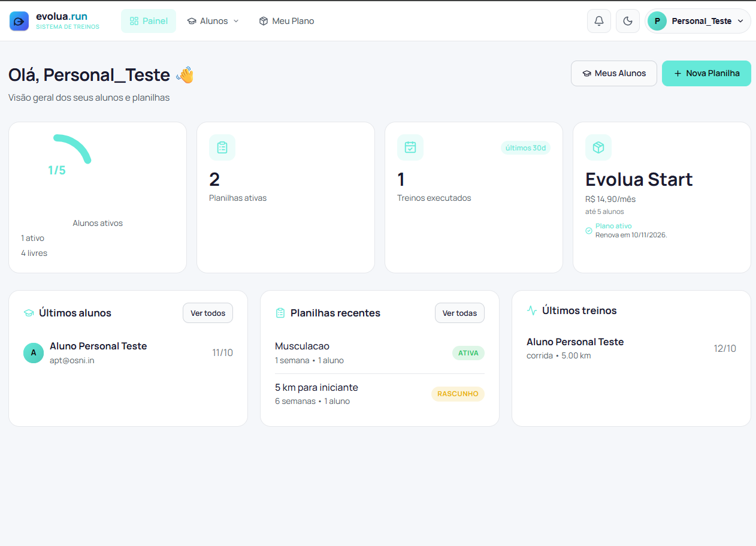Click the Plano ativo status text

[613, 226]
